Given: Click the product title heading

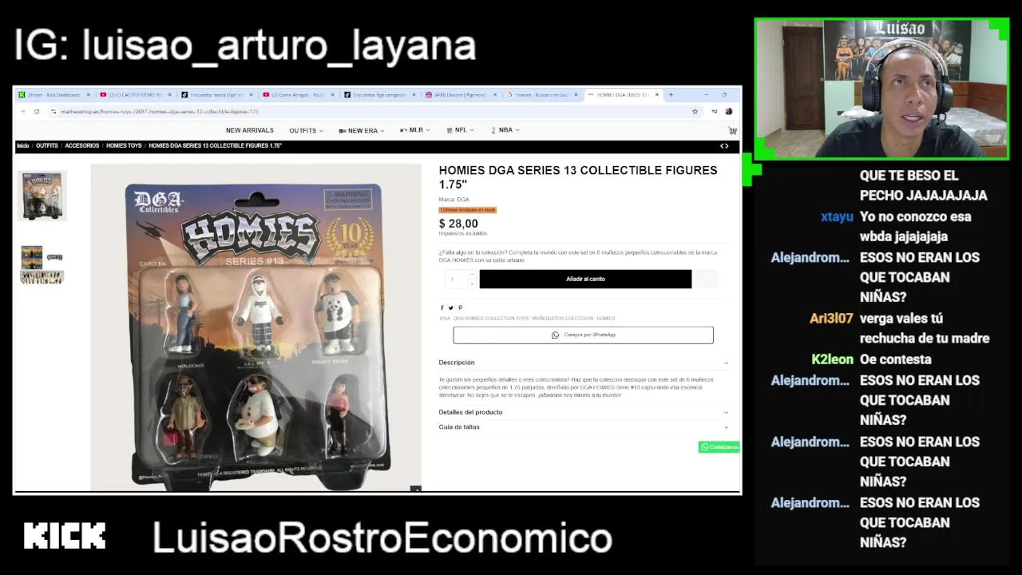Looking at the screenshot, I should (578, 177).
